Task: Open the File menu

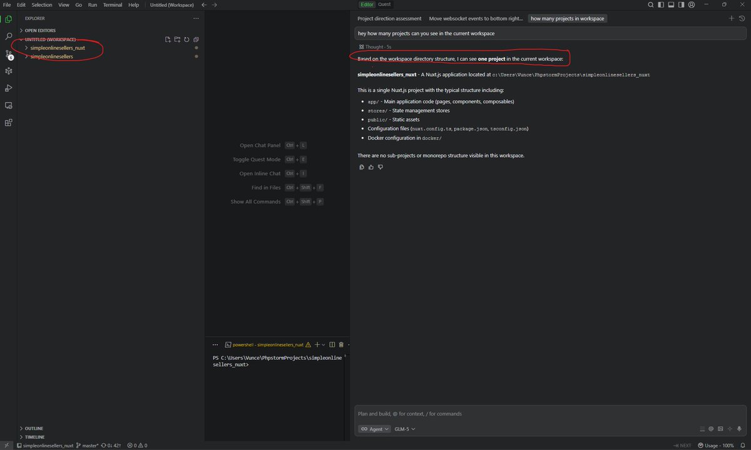Action: coord(7,4)
